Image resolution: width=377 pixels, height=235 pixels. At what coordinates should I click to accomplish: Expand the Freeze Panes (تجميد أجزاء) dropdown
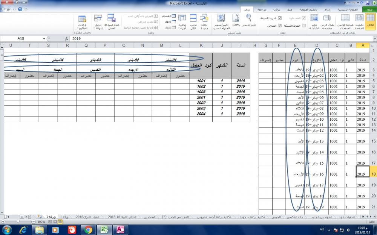tap(182, 22)
